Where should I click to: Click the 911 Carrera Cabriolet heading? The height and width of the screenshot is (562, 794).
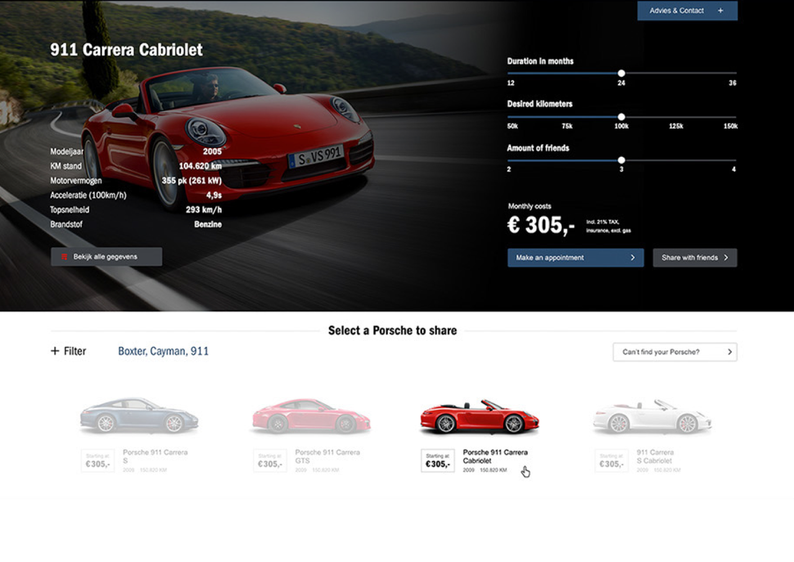click(x=127, y=50)
